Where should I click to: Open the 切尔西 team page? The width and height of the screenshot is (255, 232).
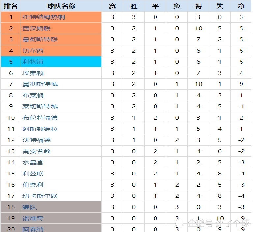(33, 51)
